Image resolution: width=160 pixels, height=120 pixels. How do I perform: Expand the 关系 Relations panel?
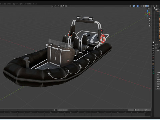click(x=157, y=75)
